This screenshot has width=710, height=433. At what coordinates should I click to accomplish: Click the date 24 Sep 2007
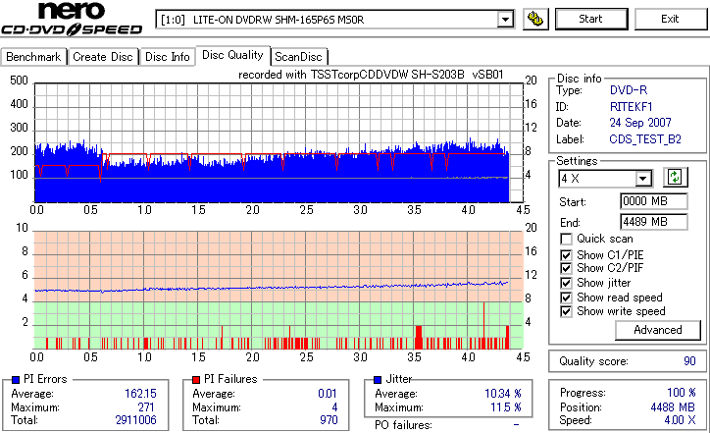(x=640, y=123)
